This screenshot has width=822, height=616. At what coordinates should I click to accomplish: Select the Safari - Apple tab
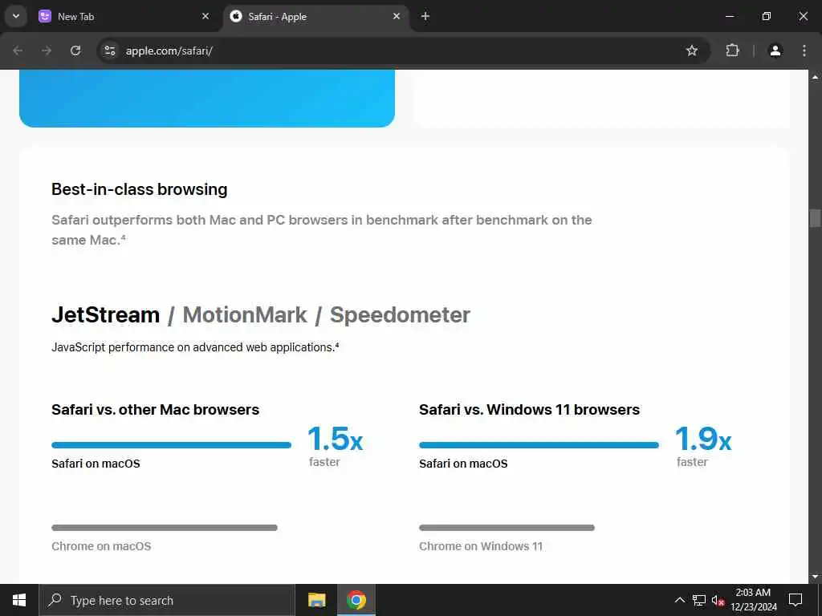click(315, 16)
